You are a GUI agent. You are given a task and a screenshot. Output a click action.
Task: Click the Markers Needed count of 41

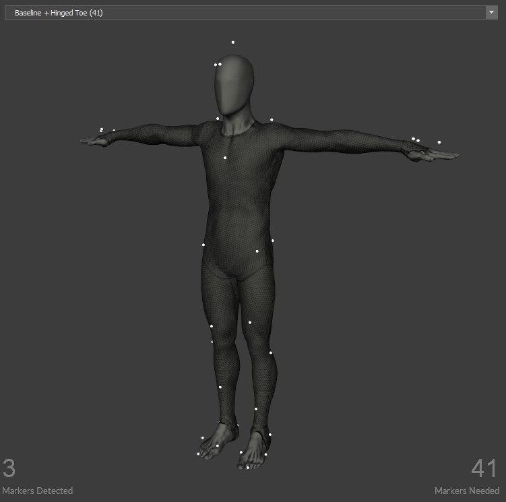coord(484,468)
